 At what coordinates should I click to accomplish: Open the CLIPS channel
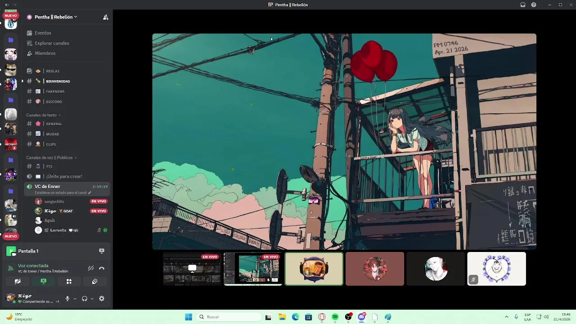51,144
